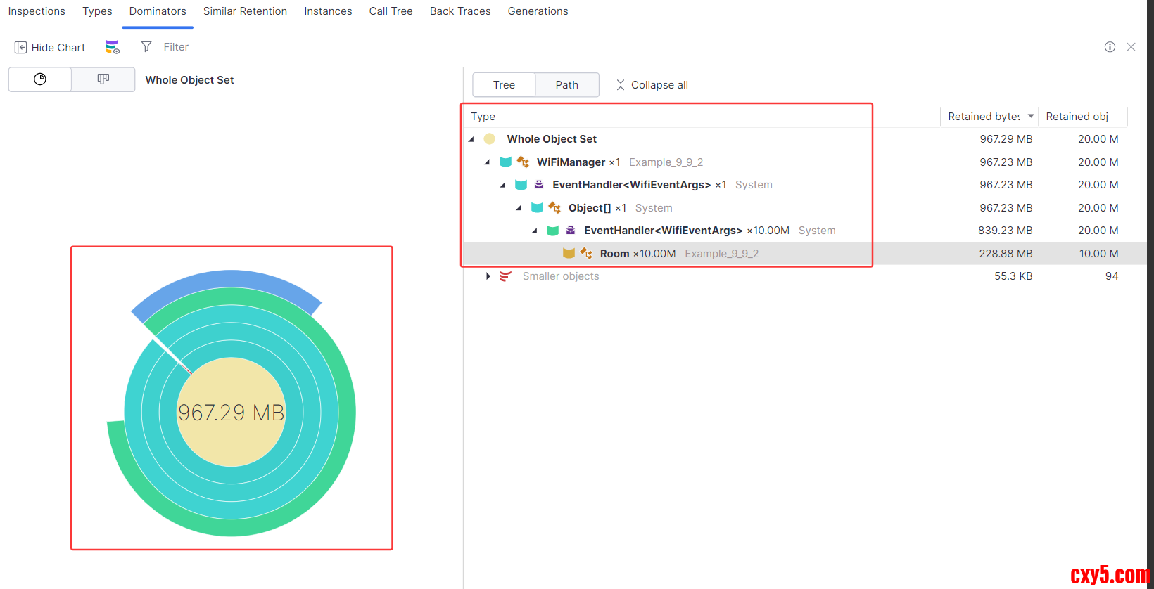The height and width of the screenshot is (589, 1154).
Task: Open the info icon at top right
Action: pos(1110,47)
